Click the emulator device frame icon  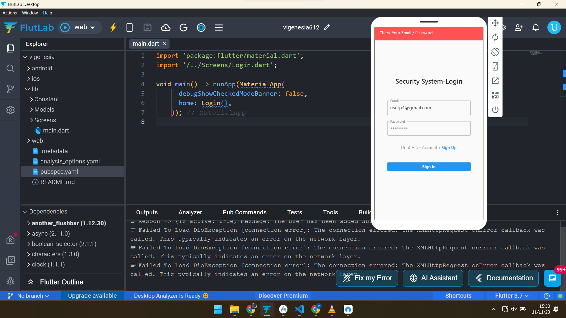tap(495, 66)
